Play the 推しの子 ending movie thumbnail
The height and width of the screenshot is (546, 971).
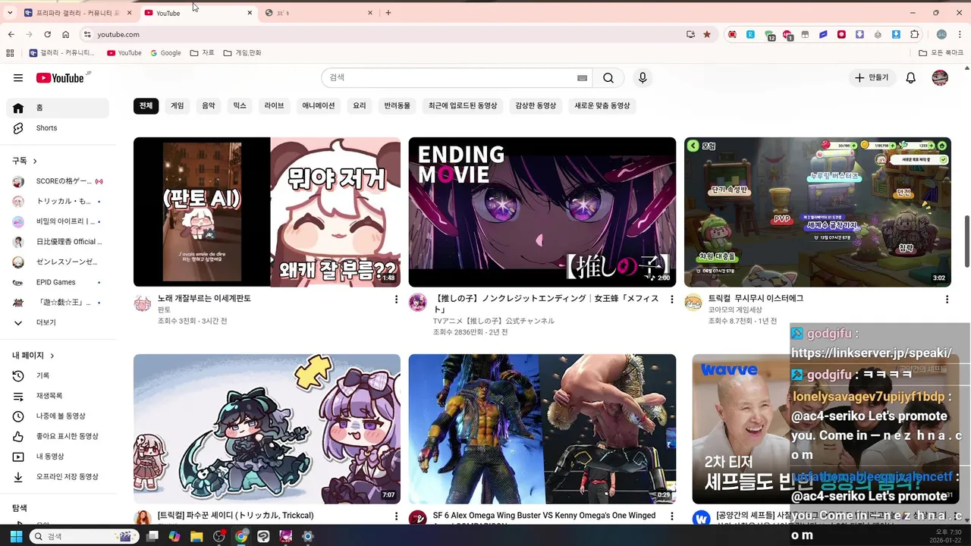coord(542,212)
